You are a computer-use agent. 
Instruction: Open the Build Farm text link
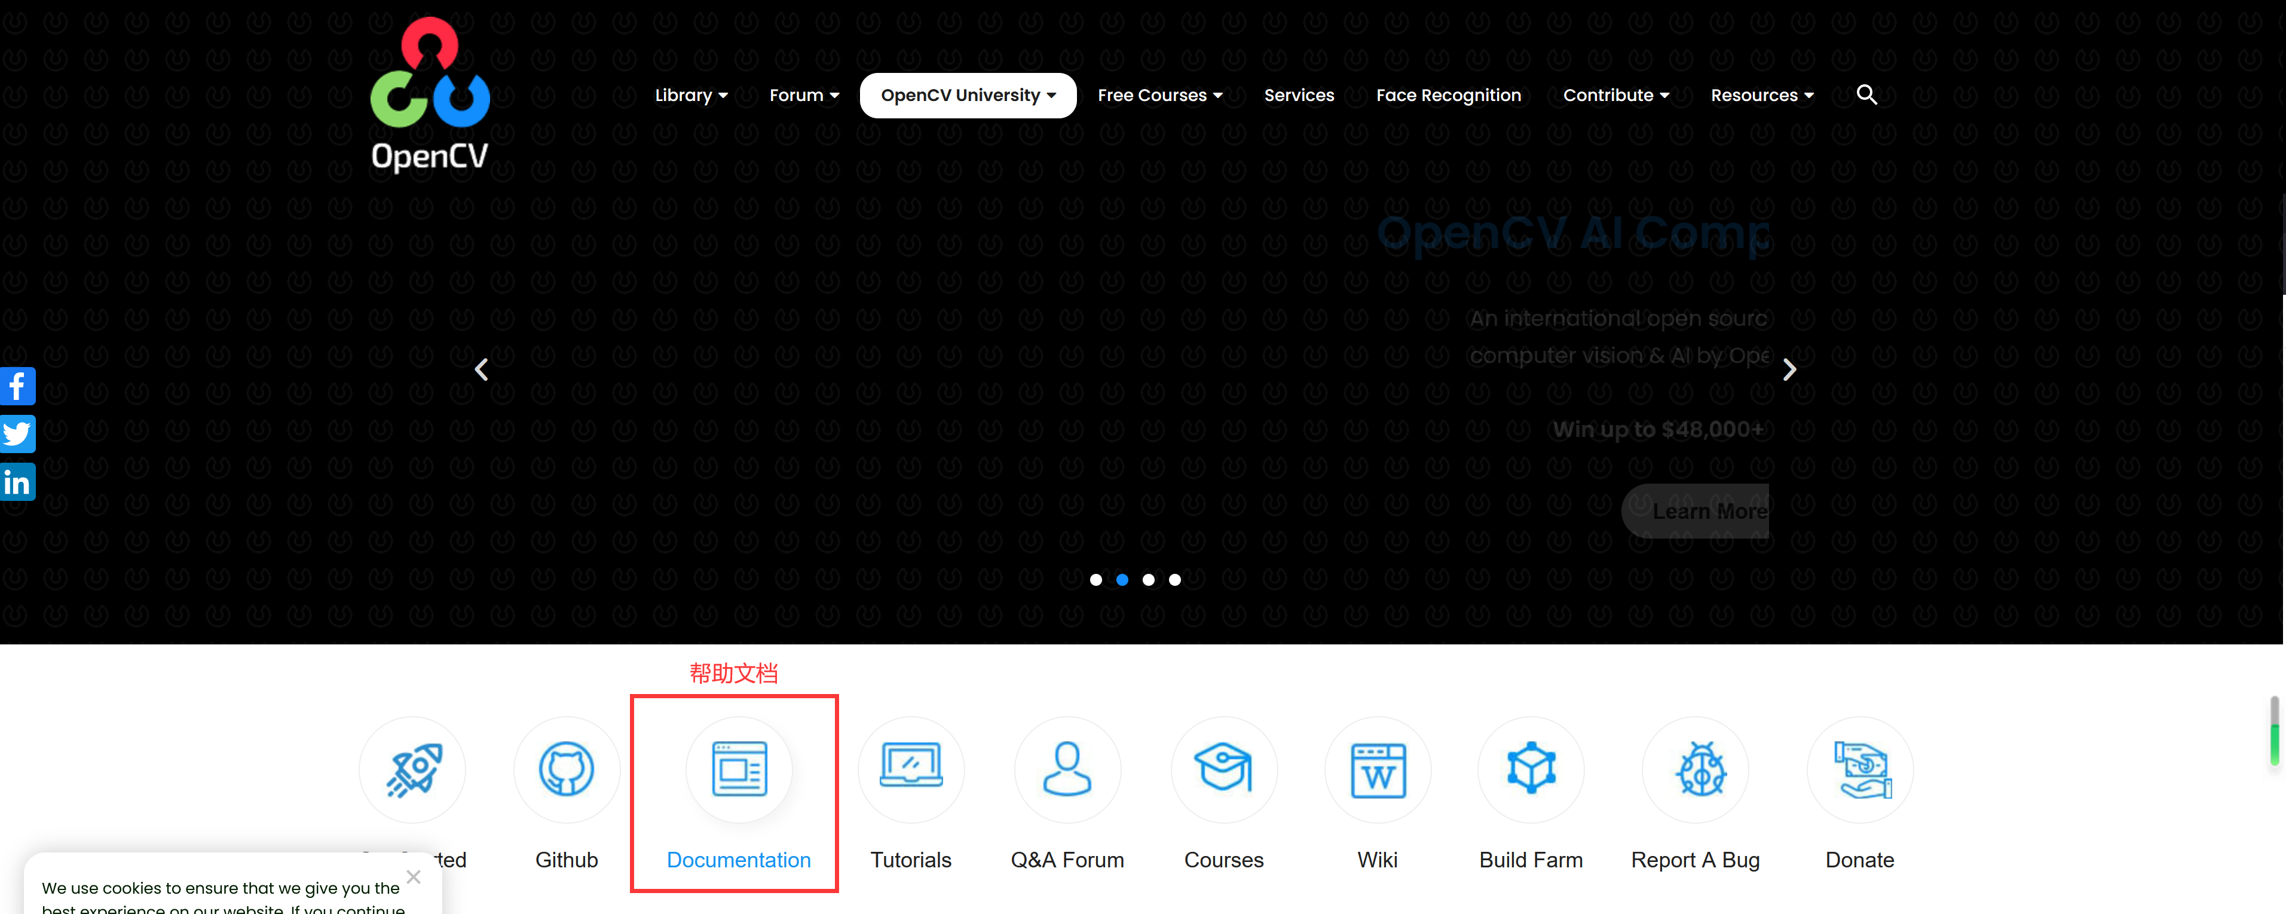pyautogui.click(x=1531, y=859)
